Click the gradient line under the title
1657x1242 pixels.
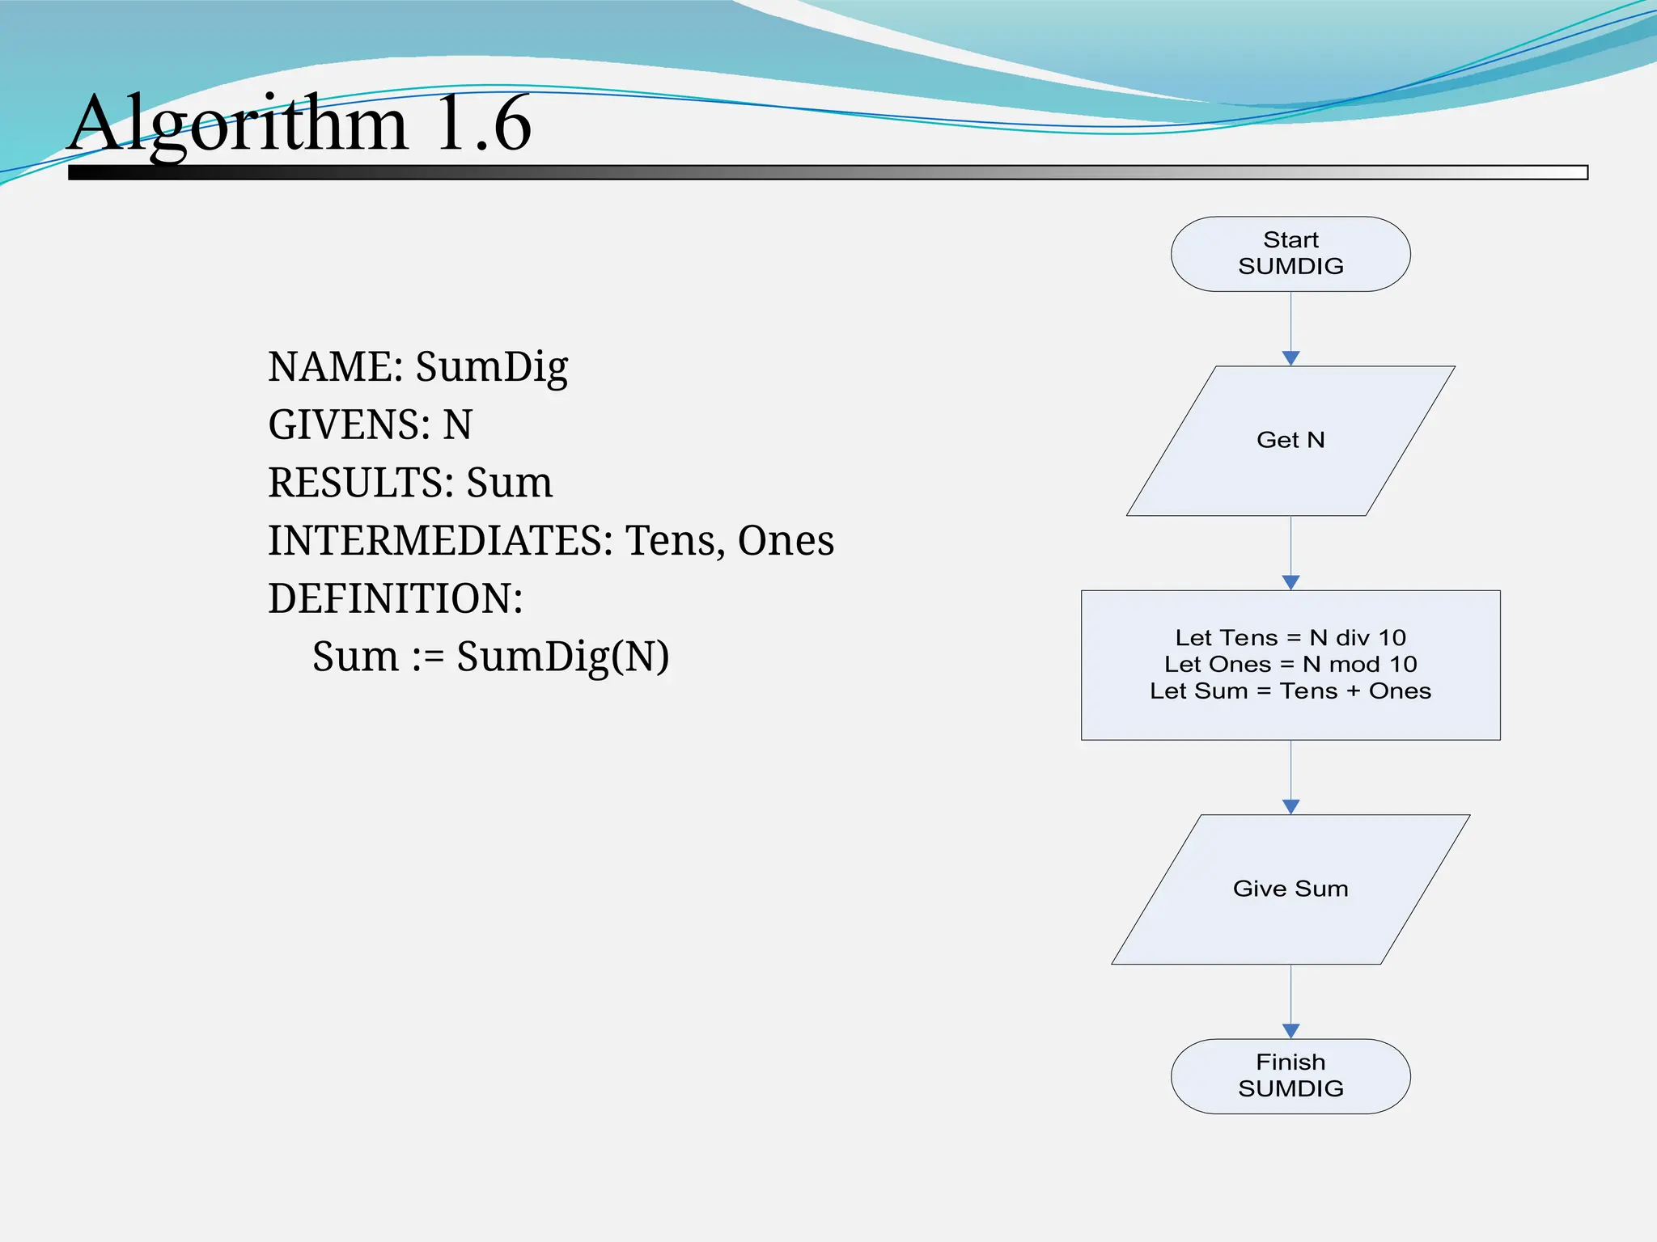827,172
